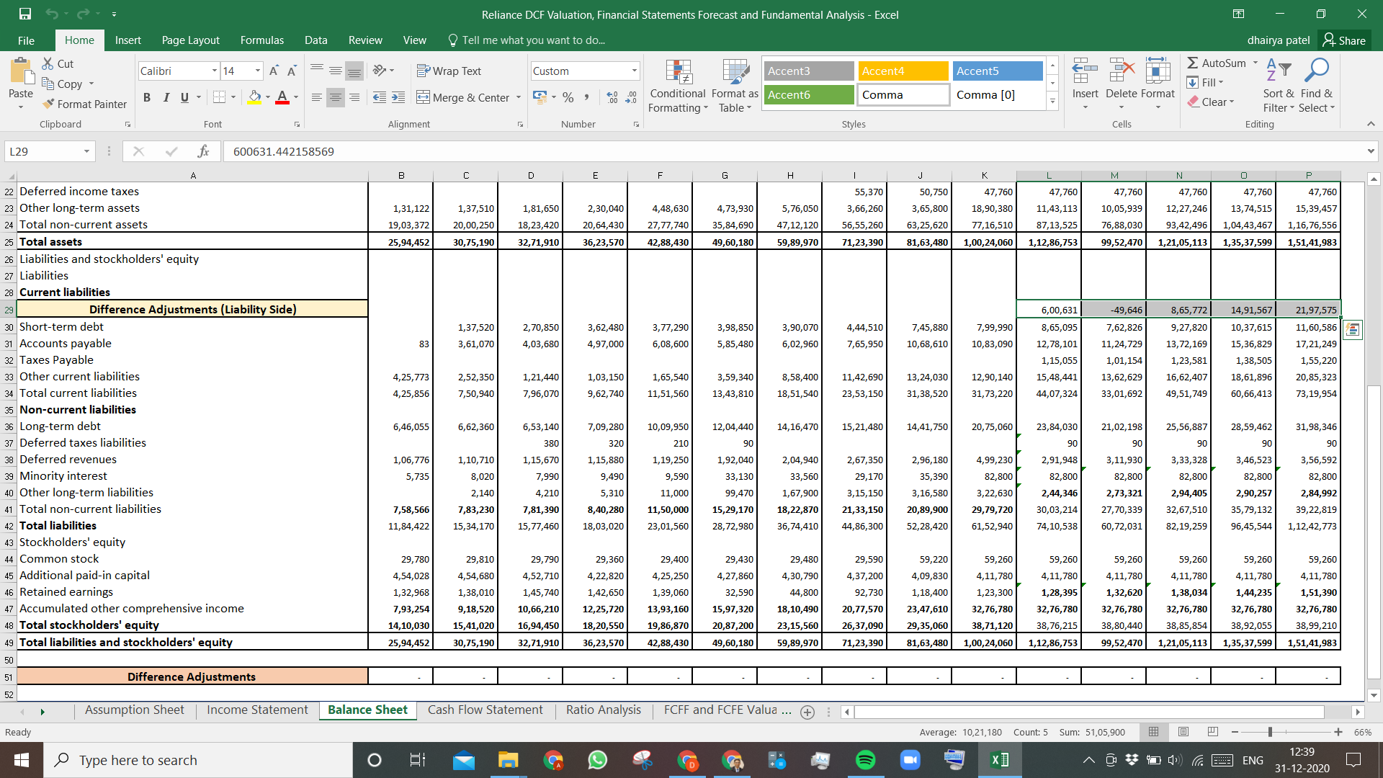Decrease font size with smaller A icon
This screenshot has height=778, width=1383.
tap(292, 71)
